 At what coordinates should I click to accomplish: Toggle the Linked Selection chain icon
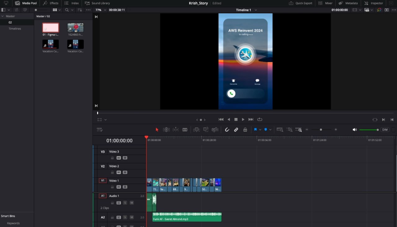coord(236,129)
